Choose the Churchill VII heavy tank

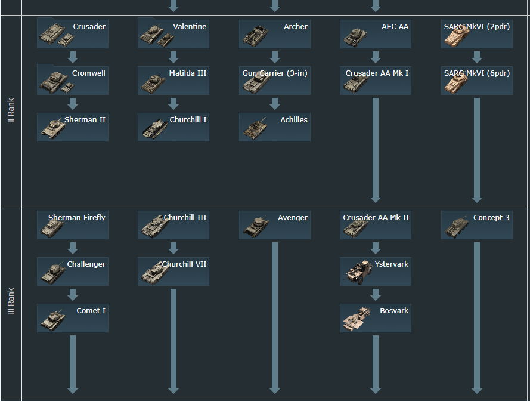click(x=173, y=271)
